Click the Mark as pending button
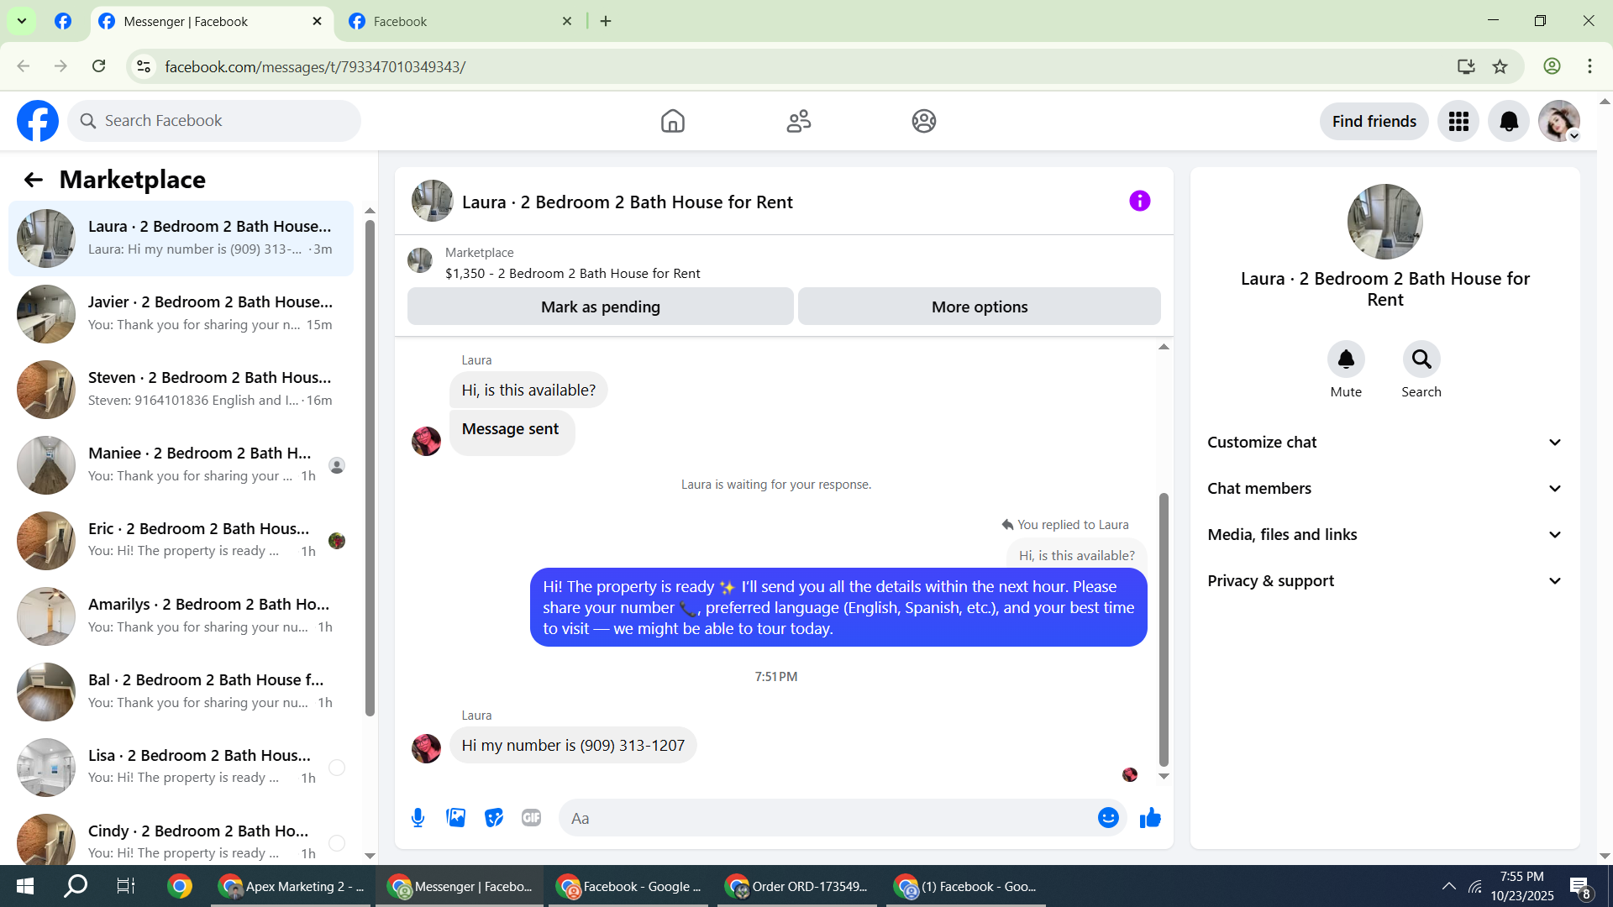Viewport: 1613px width, 907px height. (600, 307)
